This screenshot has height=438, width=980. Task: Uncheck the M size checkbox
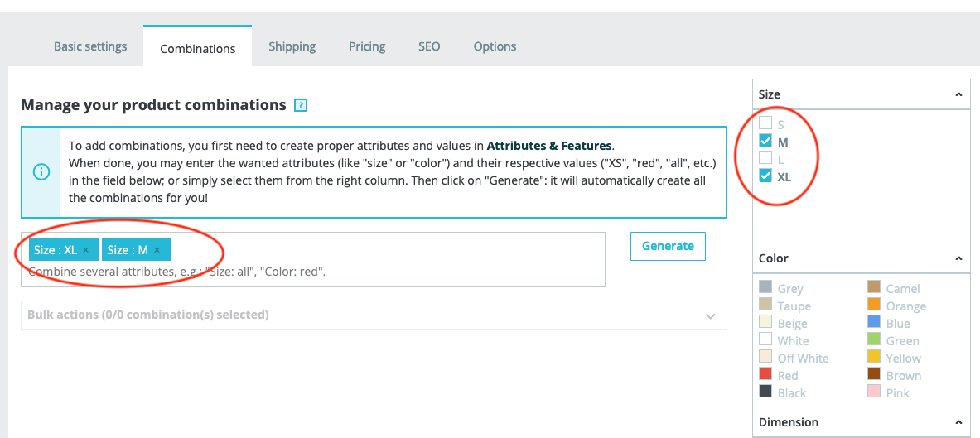coord(765,141)
